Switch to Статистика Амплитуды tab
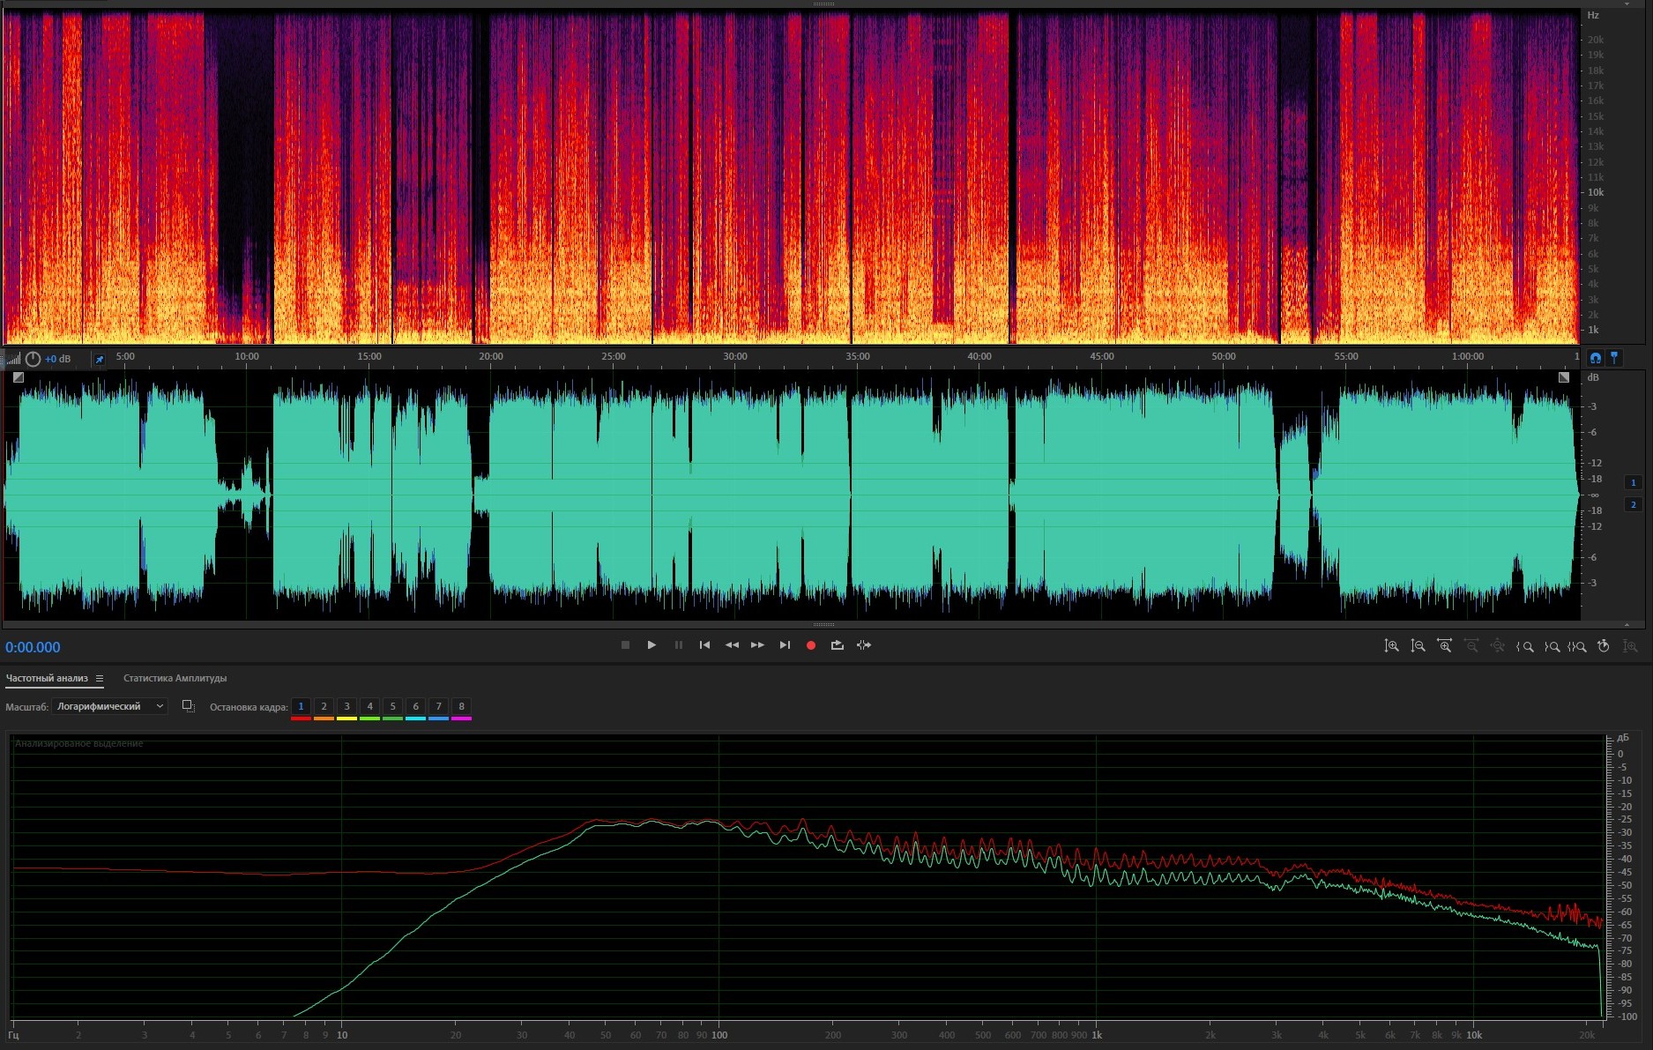The height and width of the screenshot is (1050, 1653). click(175, 678)
